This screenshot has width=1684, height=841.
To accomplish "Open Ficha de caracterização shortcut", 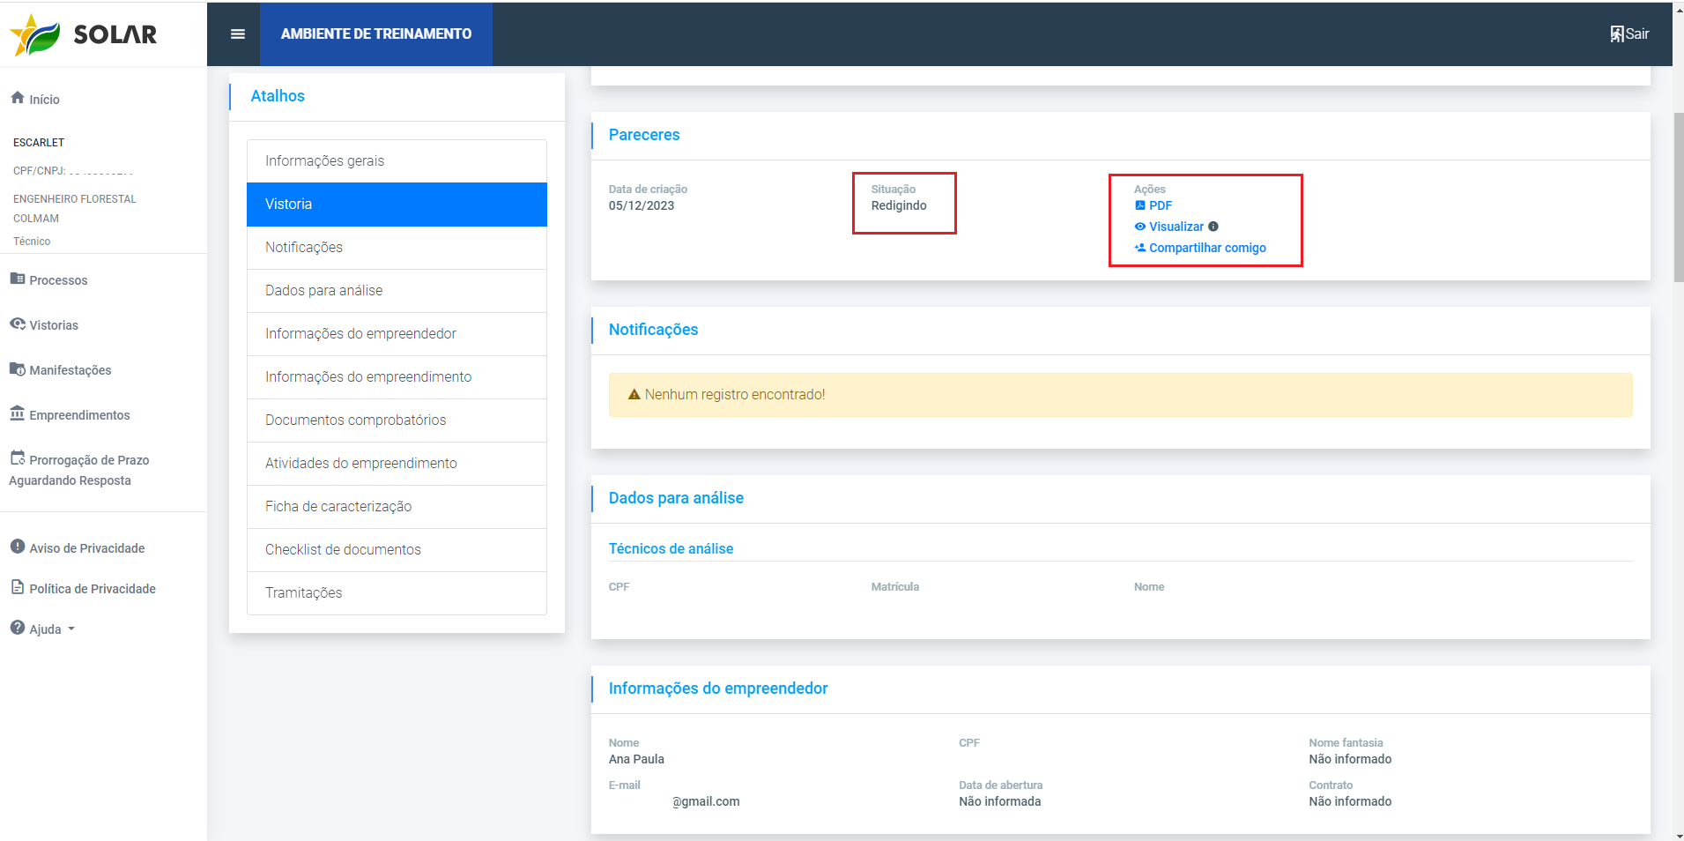I will tap(397, 507).
